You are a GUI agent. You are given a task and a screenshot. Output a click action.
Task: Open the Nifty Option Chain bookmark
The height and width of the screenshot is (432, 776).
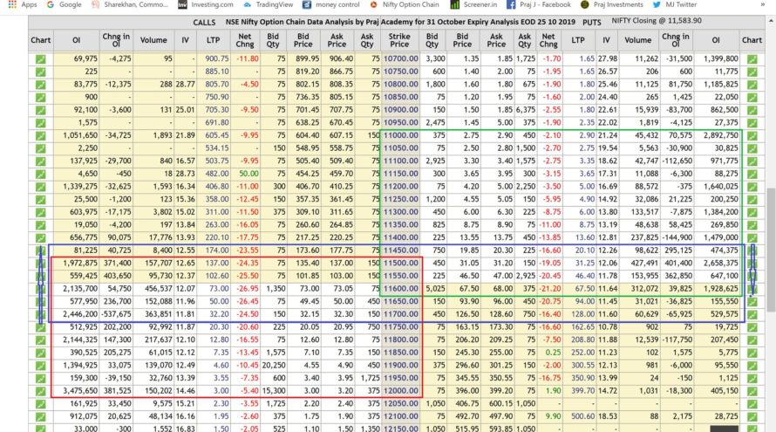click(x=405, y=4)
